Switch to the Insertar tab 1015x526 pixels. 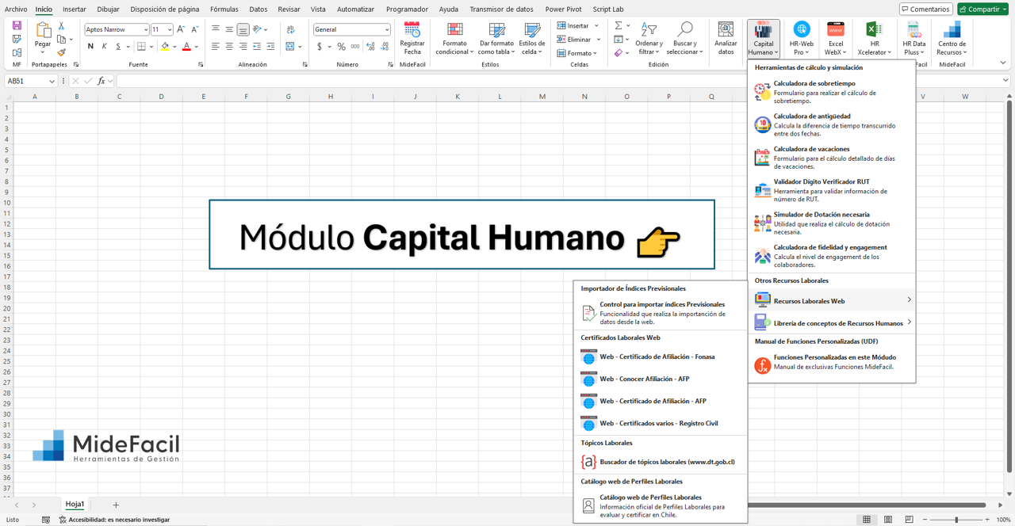tap(75, 10)
